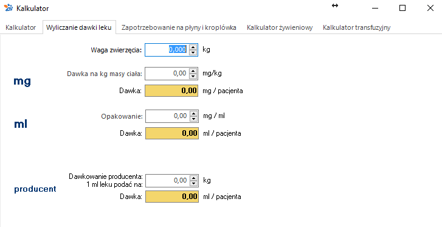Viewport: 442px width, 227px height.
Task: Click the Opakowanie mg/ml input field
Action: pos(167,116)
